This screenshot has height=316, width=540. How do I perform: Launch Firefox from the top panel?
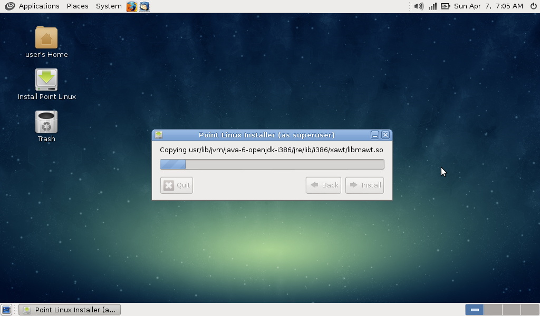[131, 6]
